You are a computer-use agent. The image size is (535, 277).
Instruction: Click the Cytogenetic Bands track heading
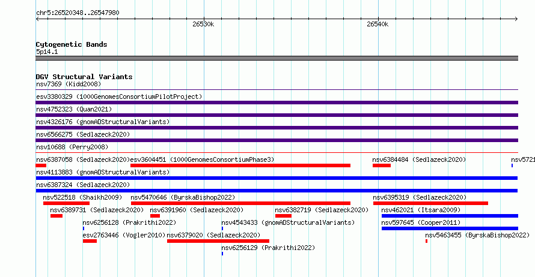(72, 44)
